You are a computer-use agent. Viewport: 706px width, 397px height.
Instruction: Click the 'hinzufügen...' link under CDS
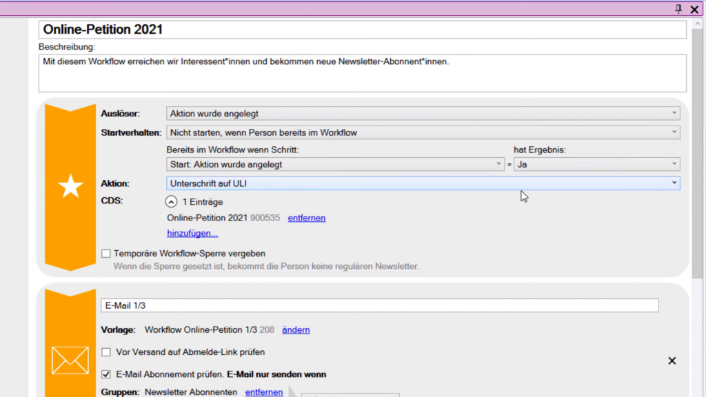click(192, 233)
